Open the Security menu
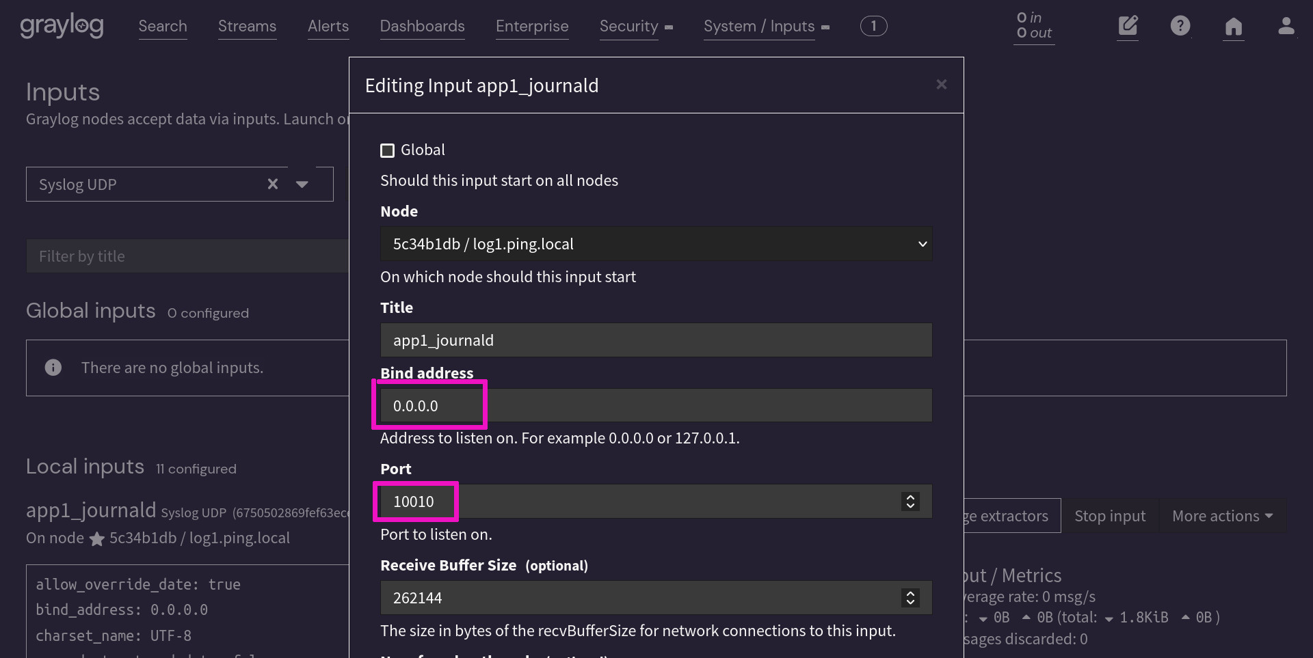 pos(635,26)
